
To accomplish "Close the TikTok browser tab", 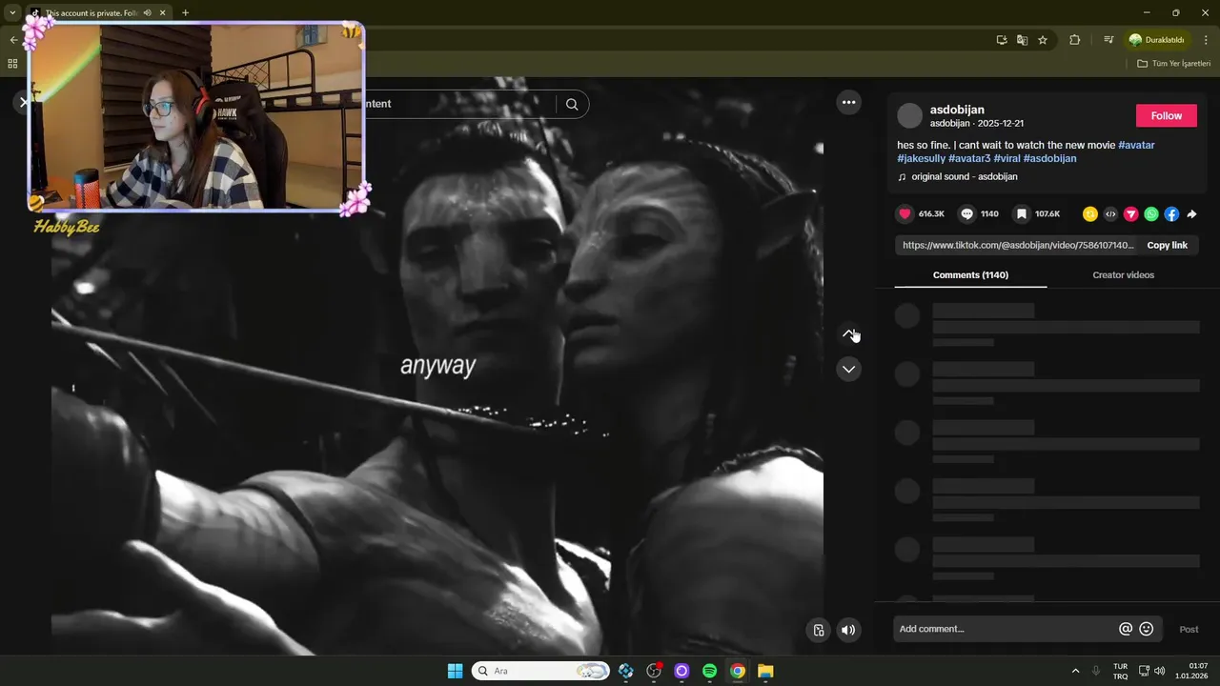I will (163, 12).
